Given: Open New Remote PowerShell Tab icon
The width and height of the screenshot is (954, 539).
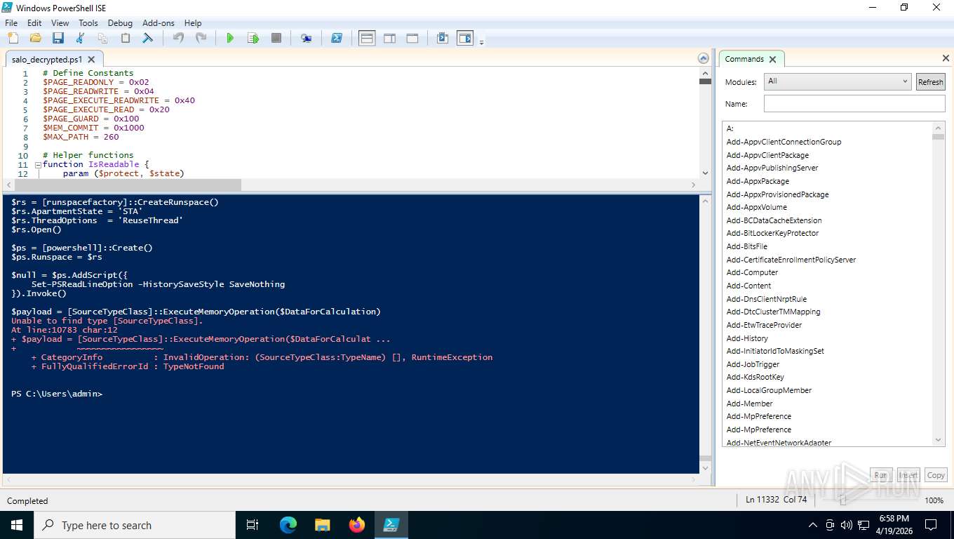Looking at the screenshot, I should 306,38.
